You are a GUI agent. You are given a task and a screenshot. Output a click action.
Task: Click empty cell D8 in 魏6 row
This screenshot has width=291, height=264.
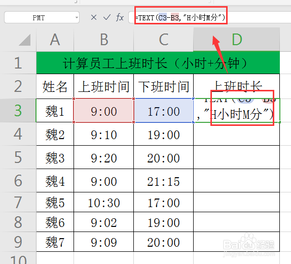pyautogui.click(x=236, y=222)
